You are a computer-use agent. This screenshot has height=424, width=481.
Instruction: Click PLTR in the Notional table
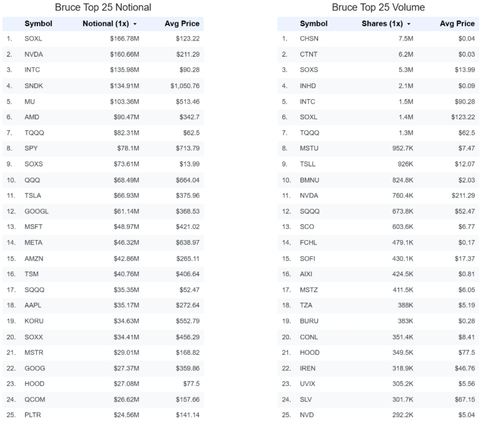(x=32, y=415)
